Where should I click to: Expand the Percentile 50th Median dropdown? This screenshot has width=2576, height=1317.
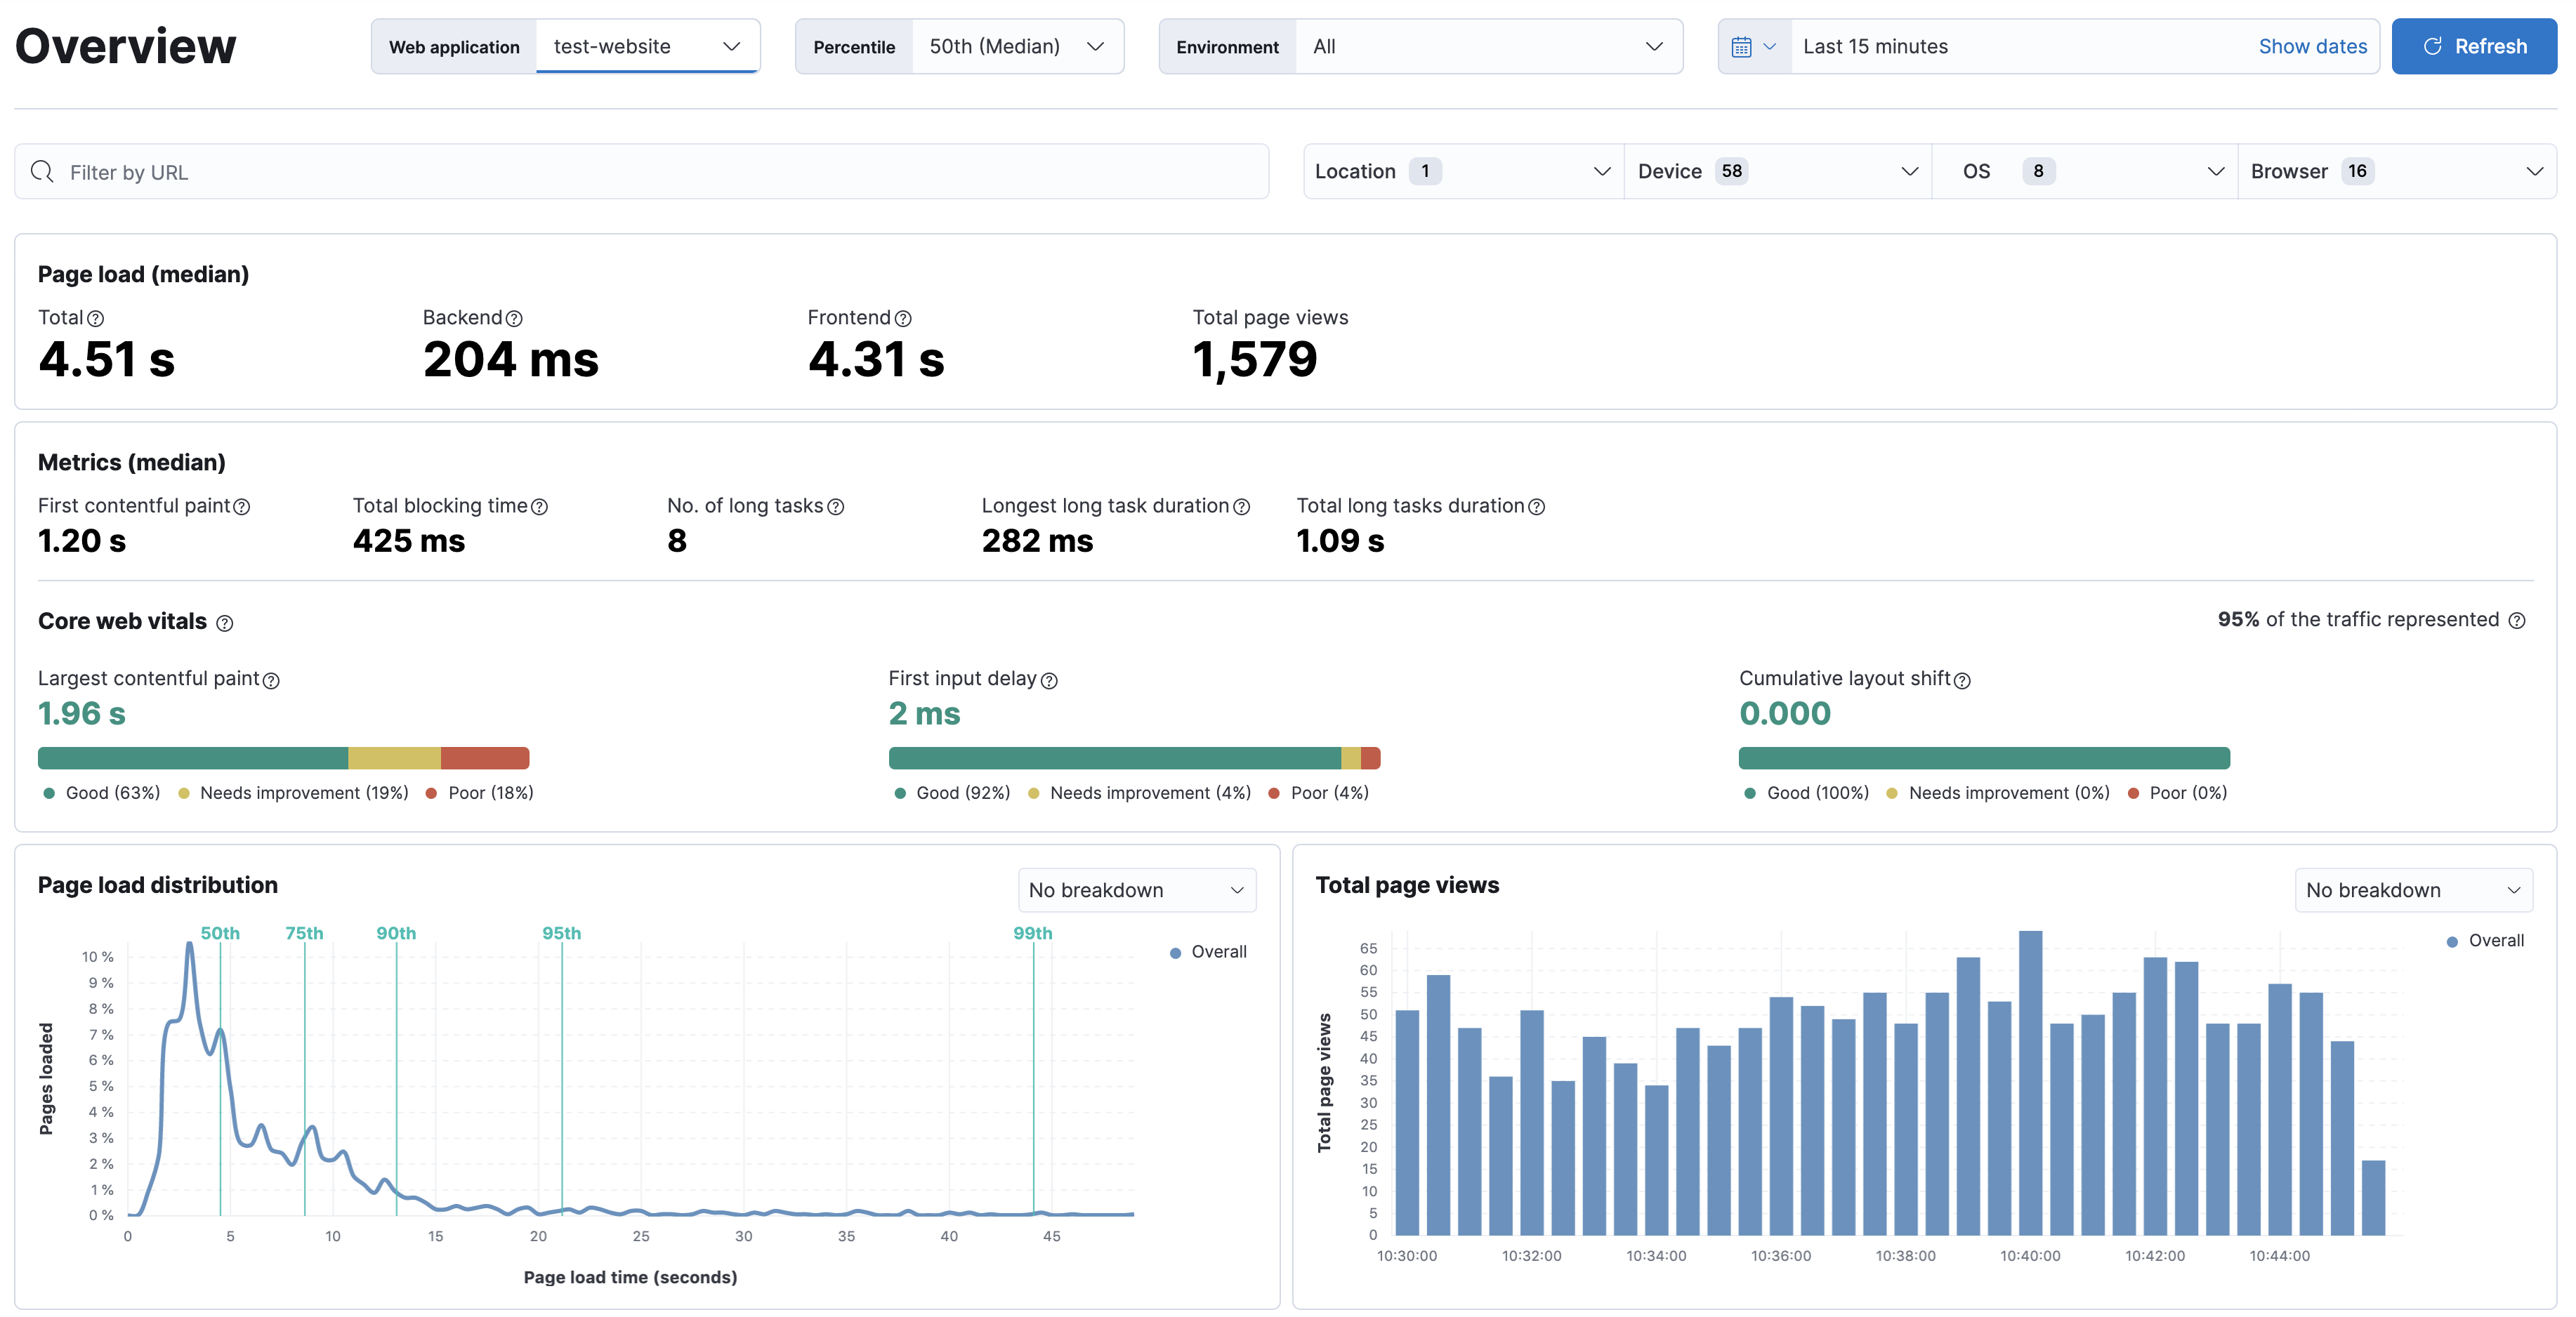[x=1099, y=46]
